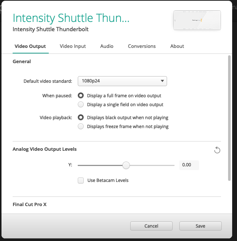The width and height of the screenshot is (237, 241).
Task: Click the vertical scrollbar of settings panel
Action: coord(229,118)
